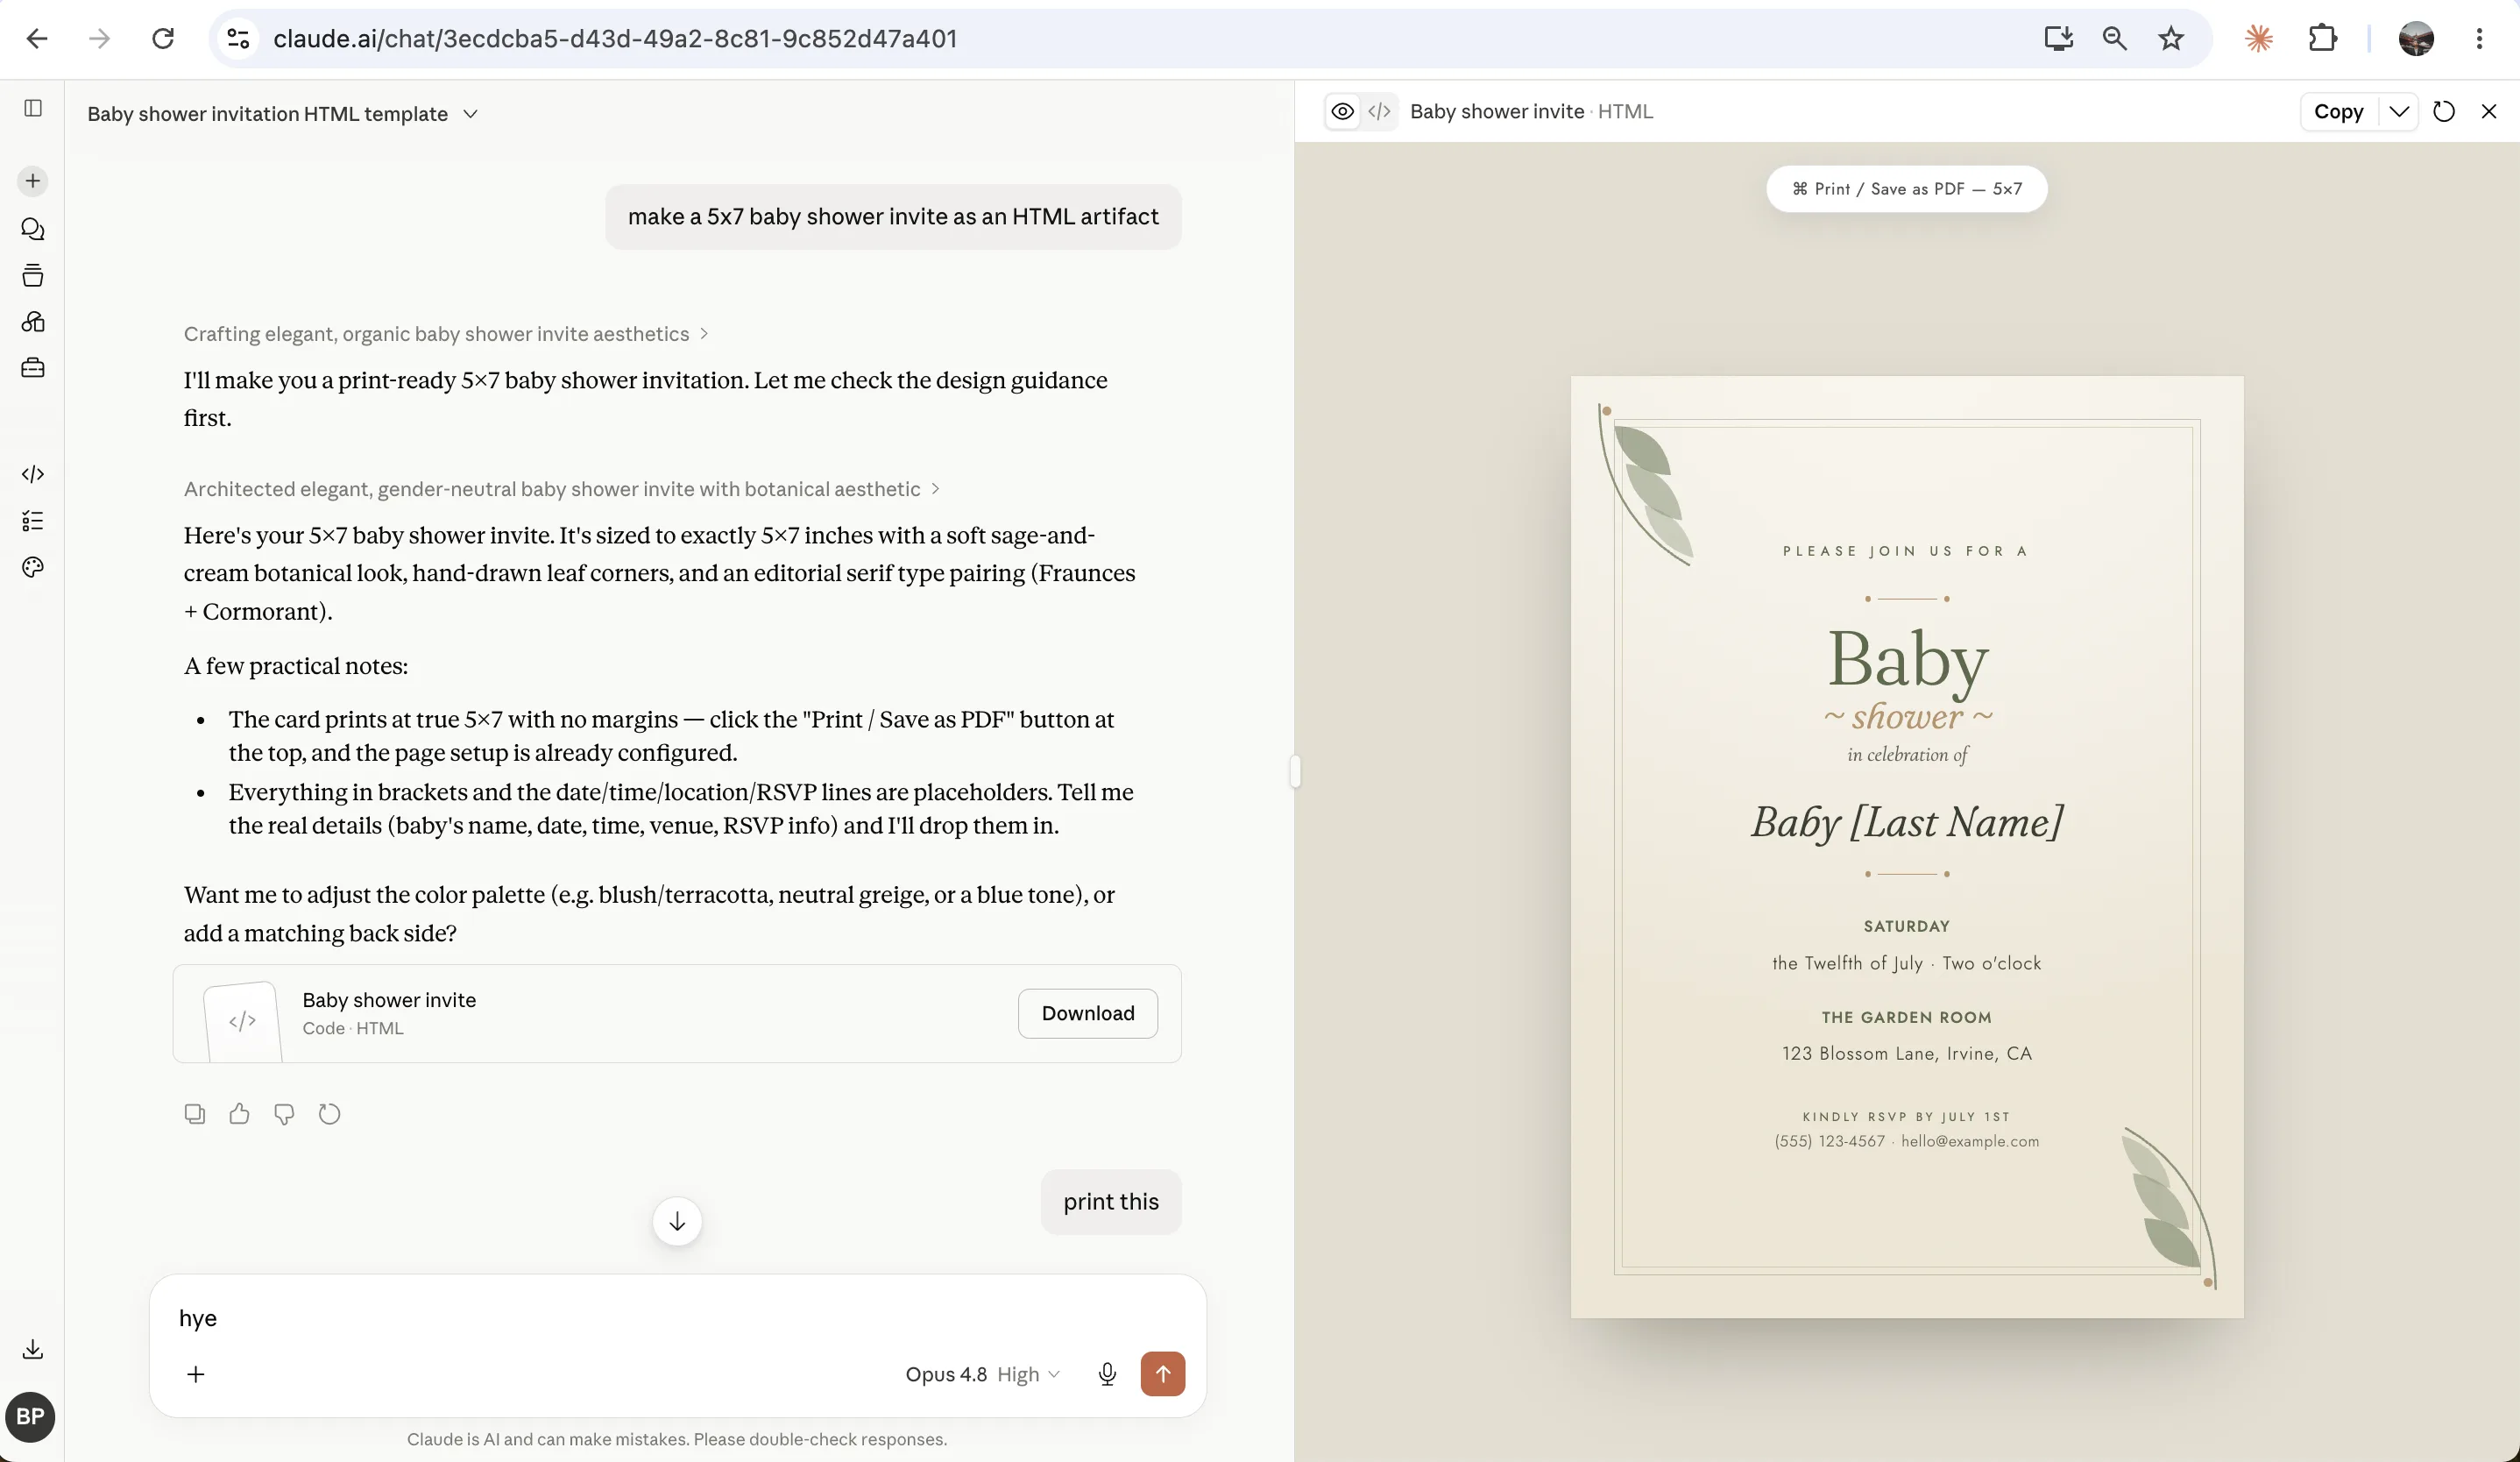Click 'THE GARDEN ROOM' heading on invite

[x=1906, y=1017]
